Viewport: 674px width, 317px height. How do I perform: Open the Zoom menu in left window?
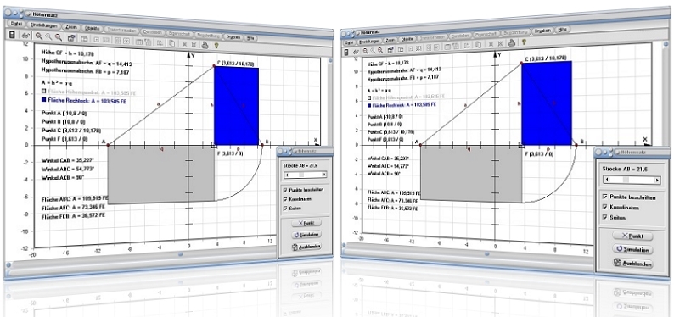71,27
